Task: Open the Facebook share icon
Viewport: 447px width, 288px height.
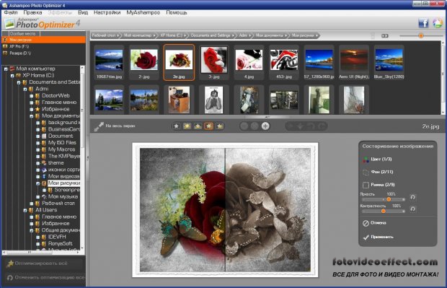Action: point(423,23)
